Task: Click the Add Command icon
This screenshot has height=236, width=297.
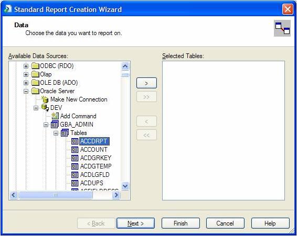Action: [x=55, y=116]
